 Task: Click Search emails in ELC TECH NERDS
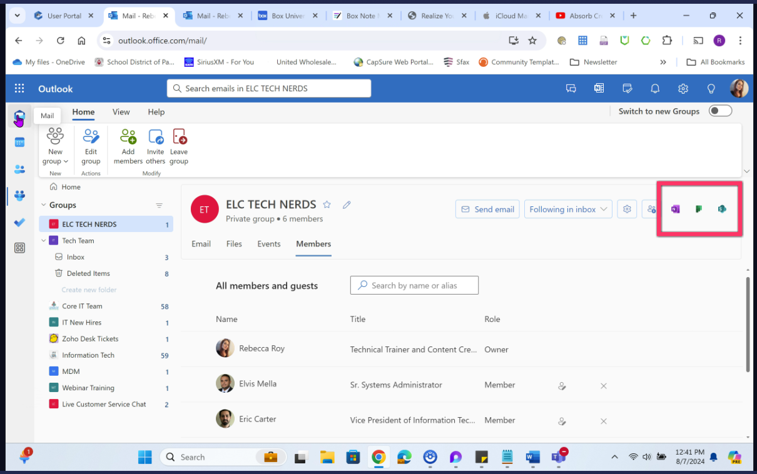(x=269, y=88)
